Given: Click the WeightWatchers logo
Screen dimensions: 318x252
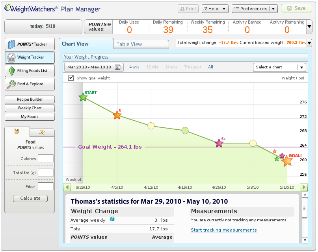Looking at the screenshot, I should click(x=31, y=9).
